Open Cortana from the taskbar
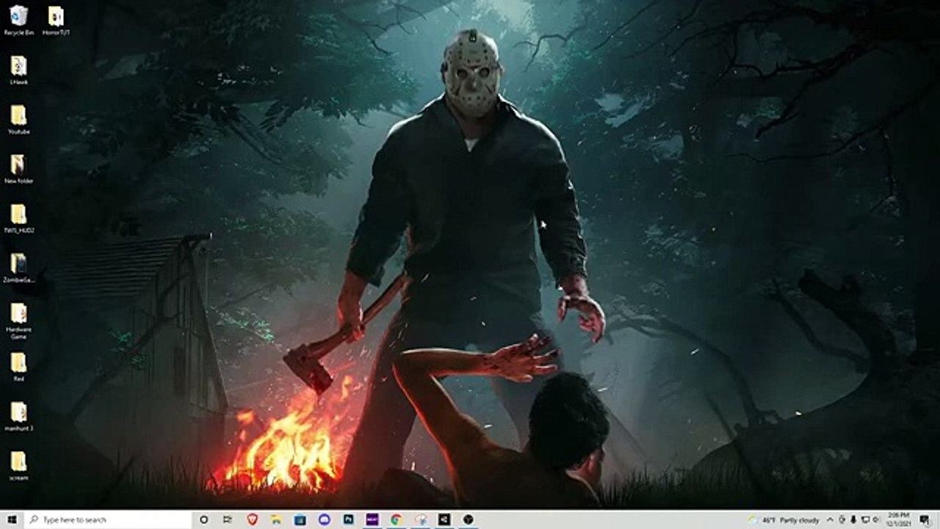The image size is (940, 529). coord(204,519)
